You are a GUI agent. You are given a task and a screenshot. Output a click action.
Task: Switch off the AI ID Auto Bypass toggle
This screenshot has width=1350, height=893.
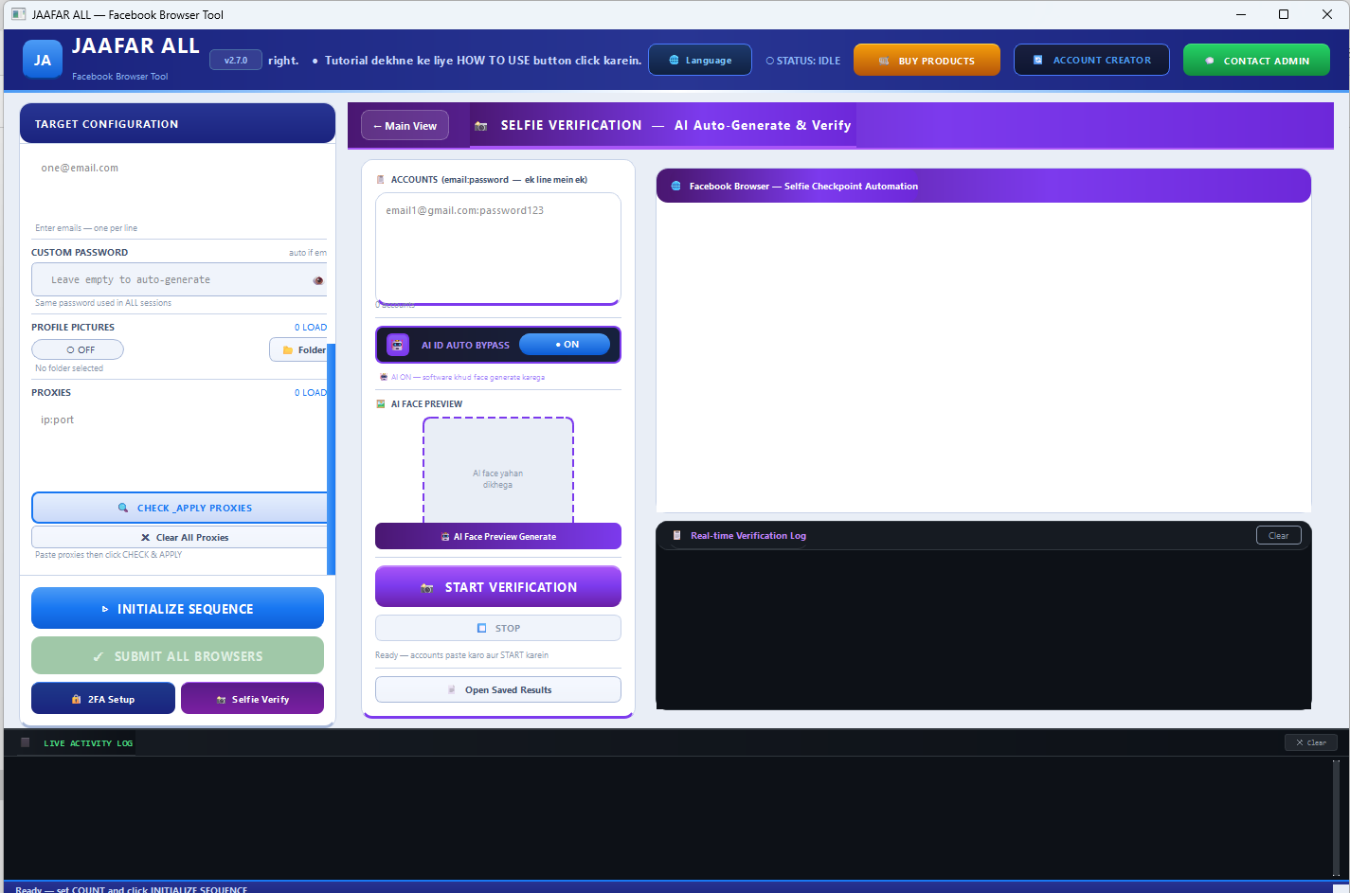565,345
